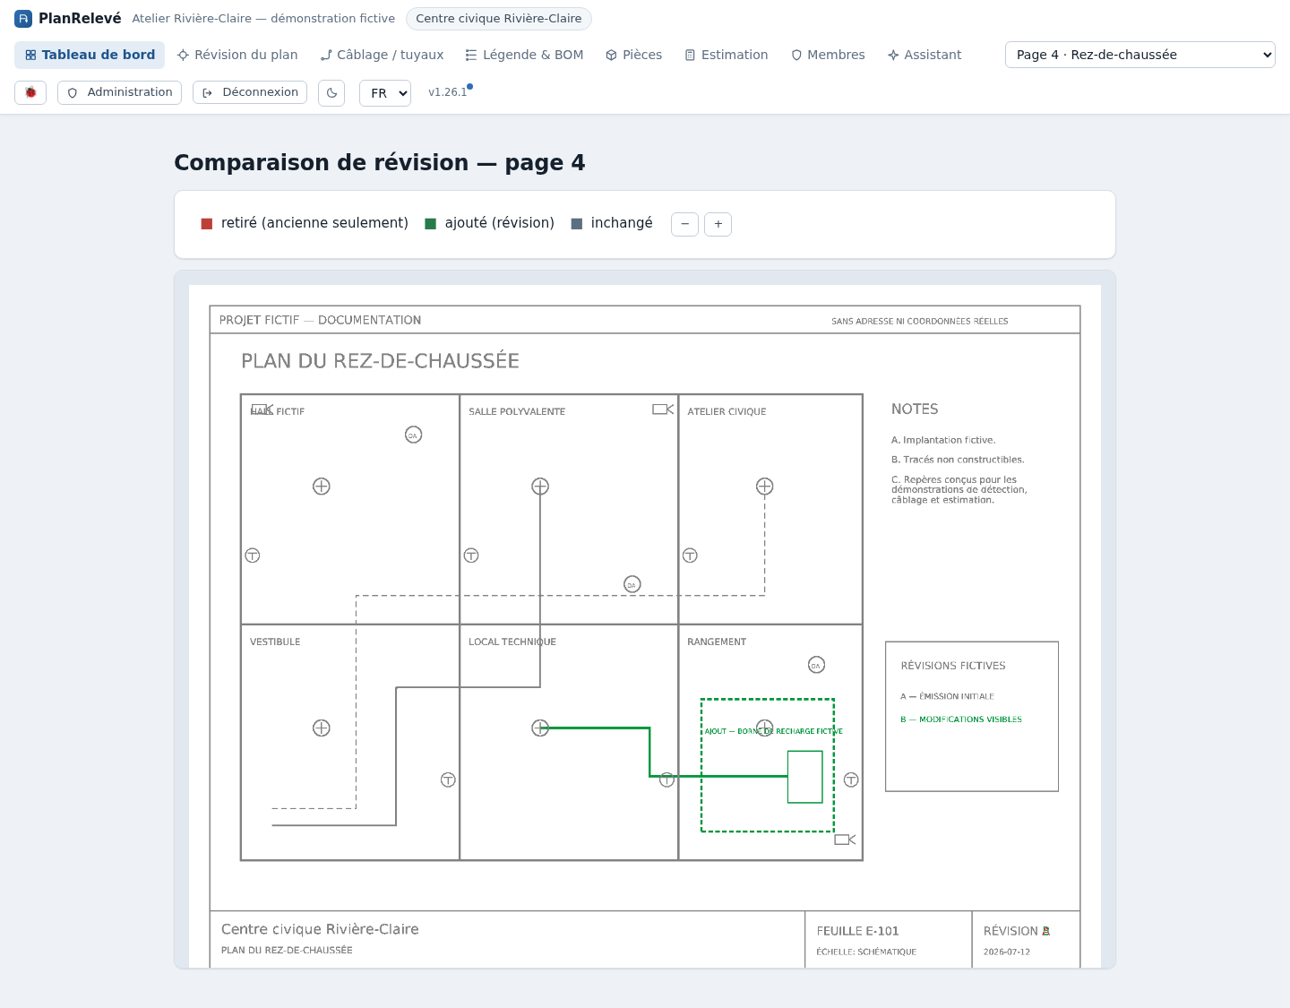This screenshot has width=1290, height=1008.
Task: Click the Centre civique Rivière-Claire project chip
Action: tap(499, 18)
